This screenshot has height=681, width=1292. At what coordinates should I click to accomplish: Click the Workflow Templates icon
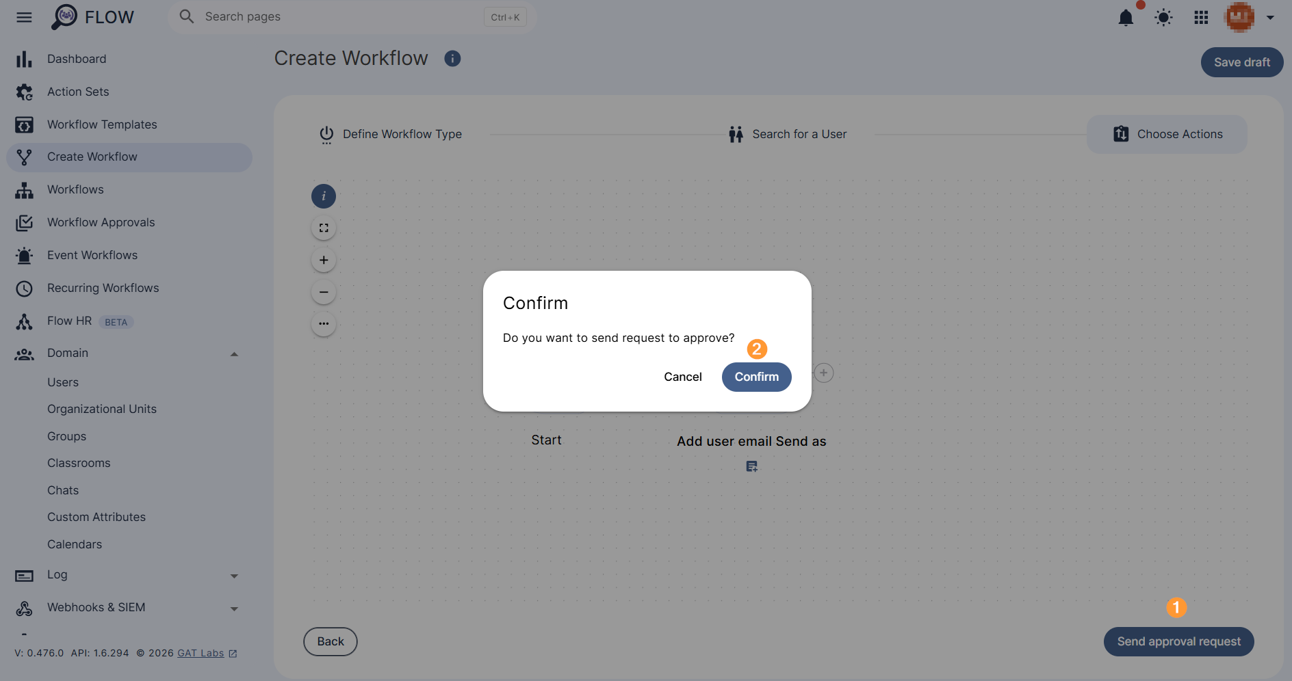(24, 124)
